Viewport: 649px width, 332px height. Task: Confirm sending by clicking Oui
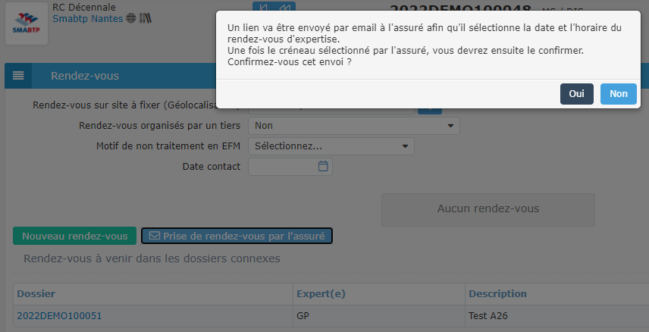click(x=576, y=94)
